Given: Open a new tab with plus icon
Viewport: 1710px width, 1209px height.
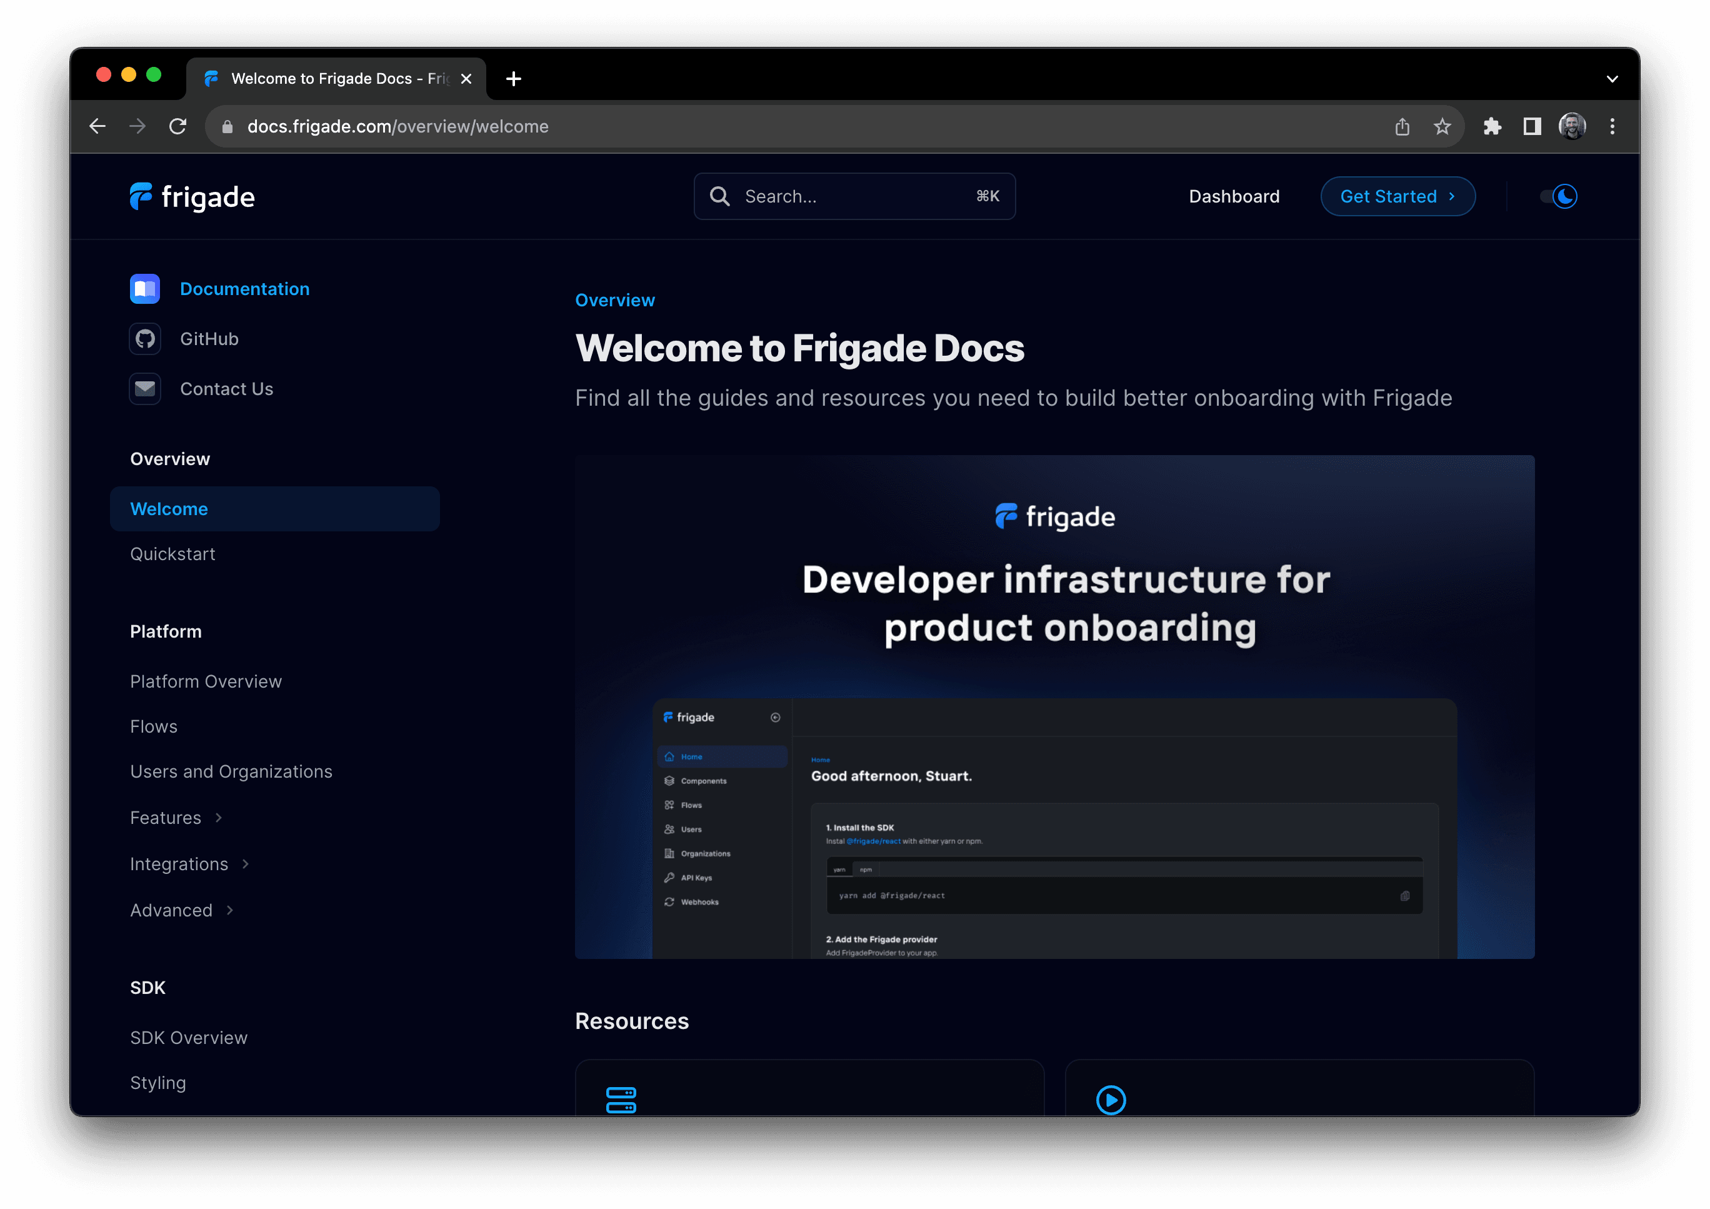Looking at the screenshot, I should (x=513, y=78).
